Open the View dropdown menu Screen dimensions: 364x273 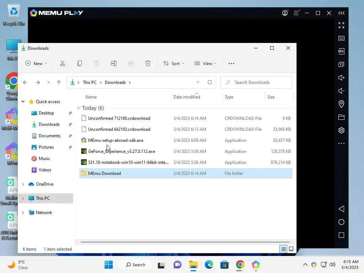point(205,63)
